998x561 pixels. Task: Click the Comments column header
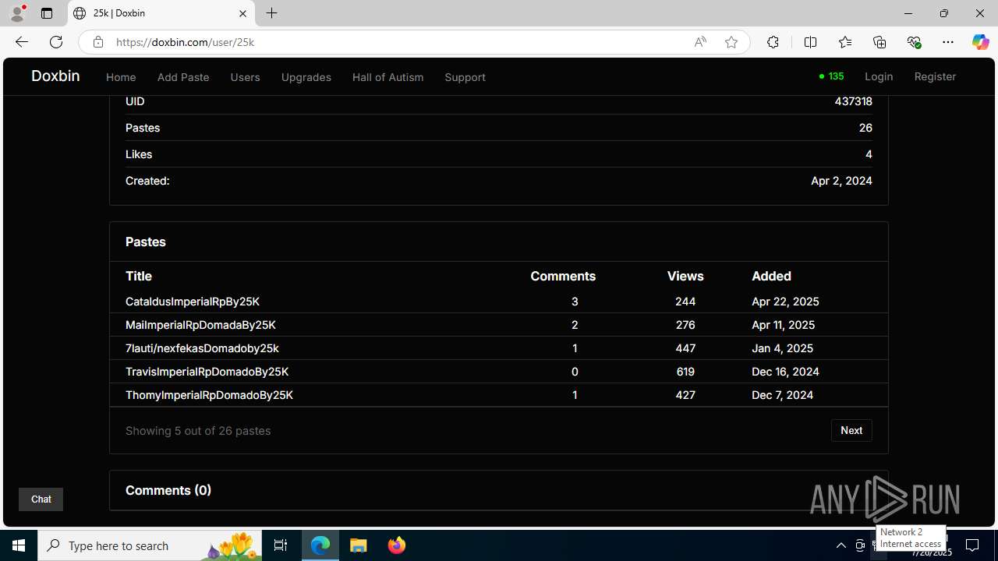563,276
